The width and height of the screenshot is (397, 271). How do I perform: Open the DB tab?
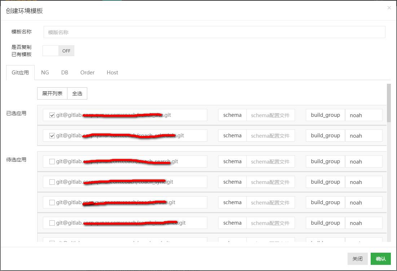(x=65, y=73)
